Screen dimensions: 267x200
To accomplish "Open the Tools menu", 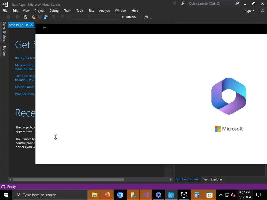I will point(80,10).
